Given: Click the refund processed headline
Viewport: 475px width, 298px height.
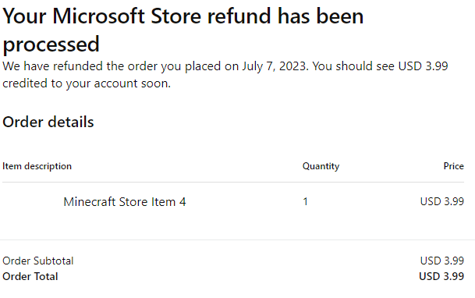Looking at the screenshot, I should [x=183, y=30].
